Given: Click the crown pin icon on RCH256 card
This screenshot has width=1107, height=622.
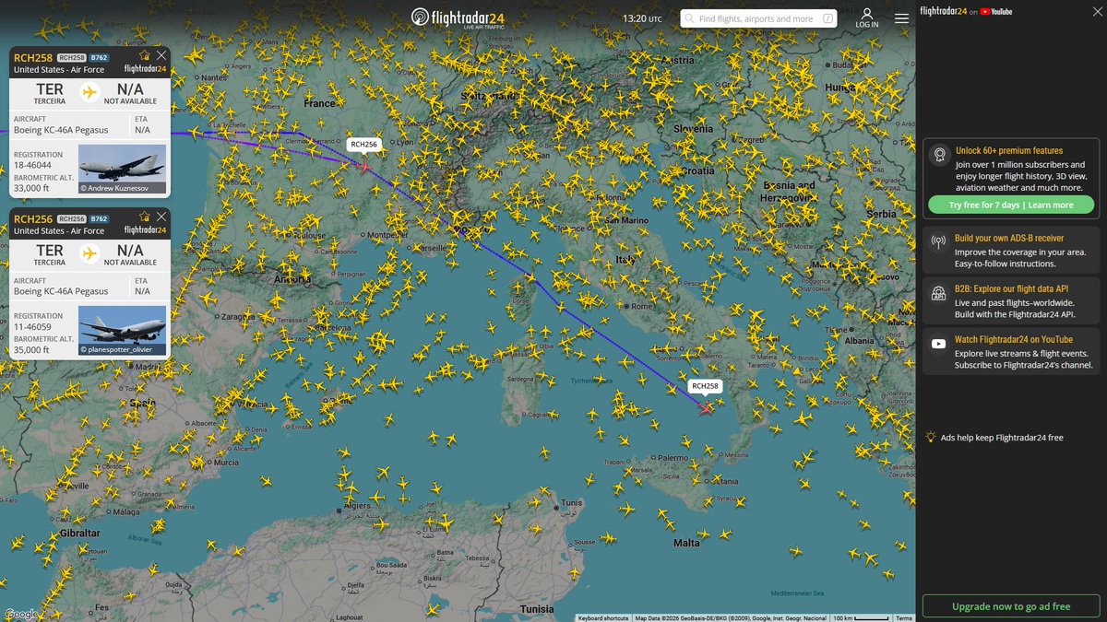Looking at the screenshot, I should [x=144, y=217].
